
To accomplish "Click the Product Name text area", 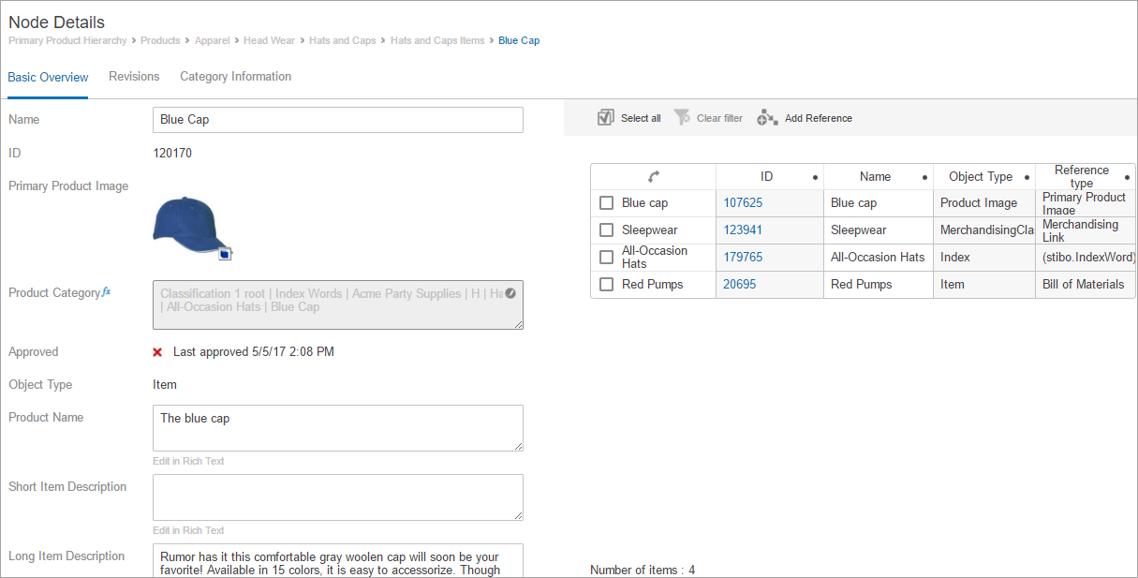I will click(x=338, y=428).
